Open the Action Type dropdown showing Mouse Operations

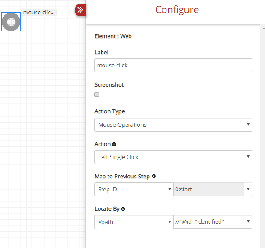tap(173, 125)
